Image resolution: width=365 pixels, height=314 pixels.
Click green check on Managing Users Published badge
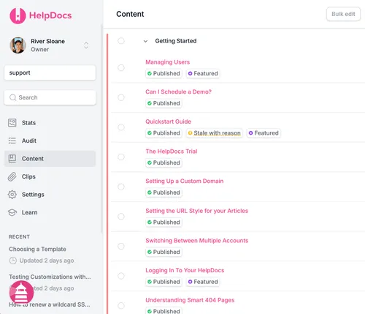150,73
